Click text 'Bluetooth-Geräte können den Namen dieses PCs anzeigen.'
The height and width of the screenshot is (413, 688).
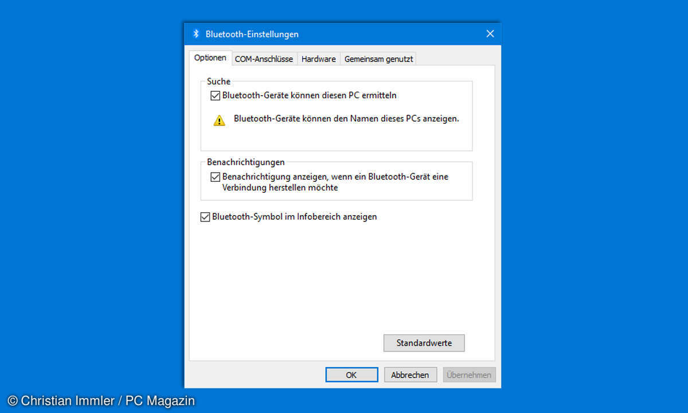coord(346,119)
